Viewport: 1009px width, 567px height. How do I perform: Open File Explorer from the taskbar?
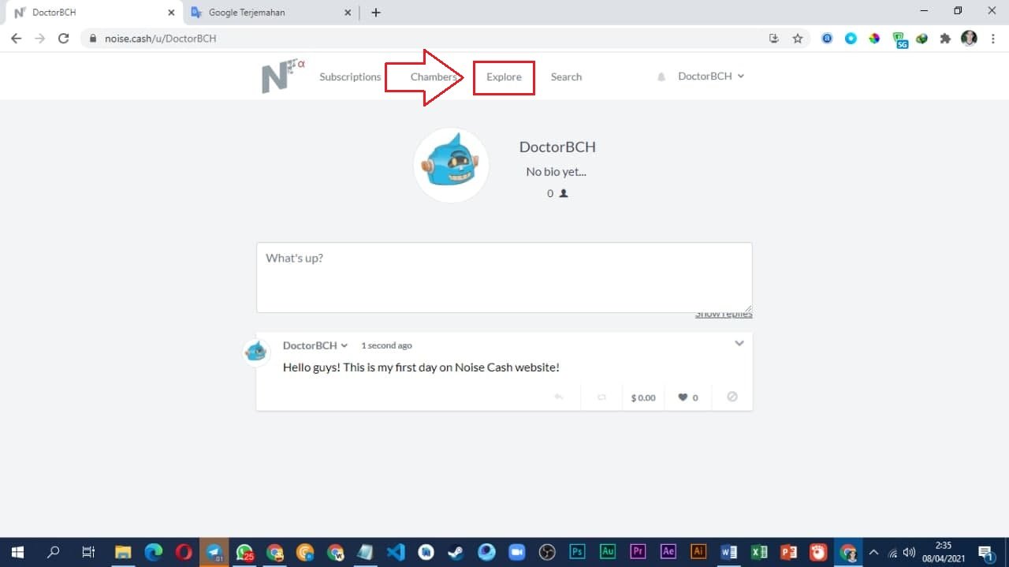click(x=123, y=552)
